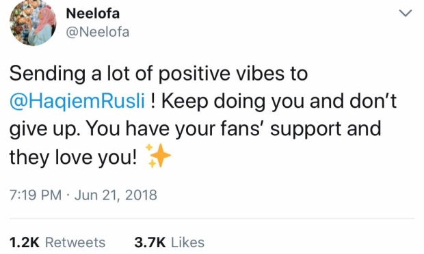
Task: Click the 3.7K like count number
Action: click(150, 242)
